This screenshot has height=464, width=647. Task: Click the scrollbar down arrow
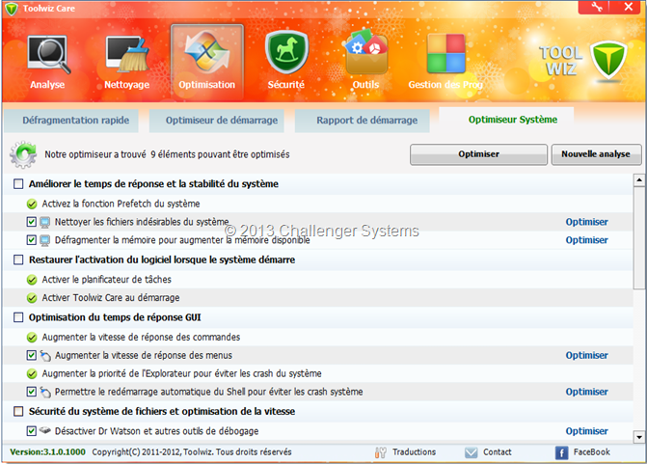tap(638, 437)
